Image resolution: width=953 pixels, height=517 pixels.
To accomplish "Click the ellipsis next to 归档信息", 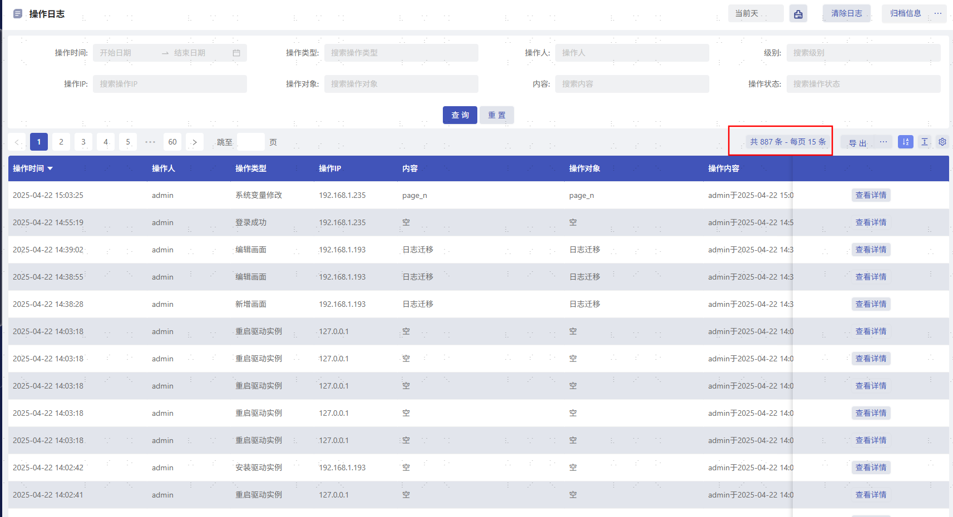I will [x=938, y=13].
